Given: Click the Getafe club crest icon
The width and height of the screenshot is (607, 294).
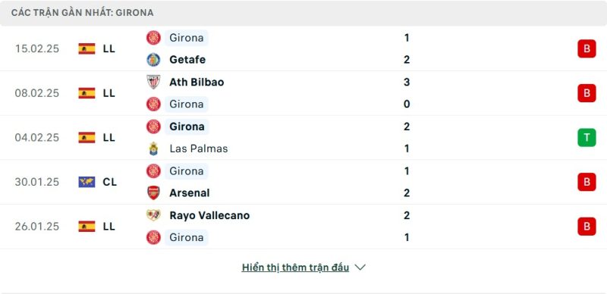Looking at the screenshot, I should click(x=153, y=60).
